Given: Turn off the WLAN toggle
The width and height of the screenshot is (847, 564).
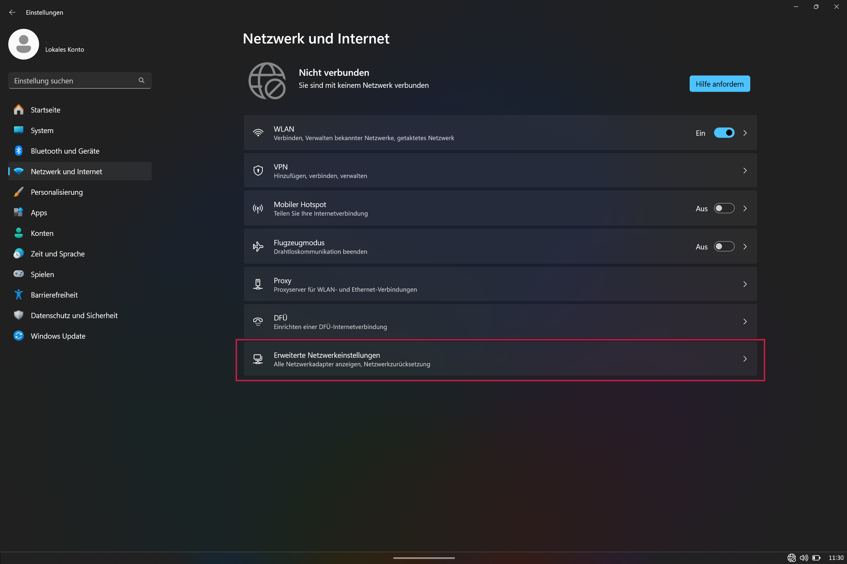Looking at the screenshot, I should 724,133.
